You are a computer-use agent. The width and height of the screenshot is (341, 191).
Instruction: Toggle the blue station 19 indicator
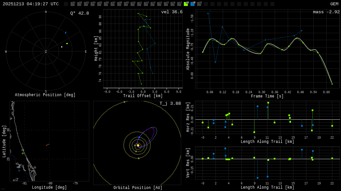(x=192, y=4)
